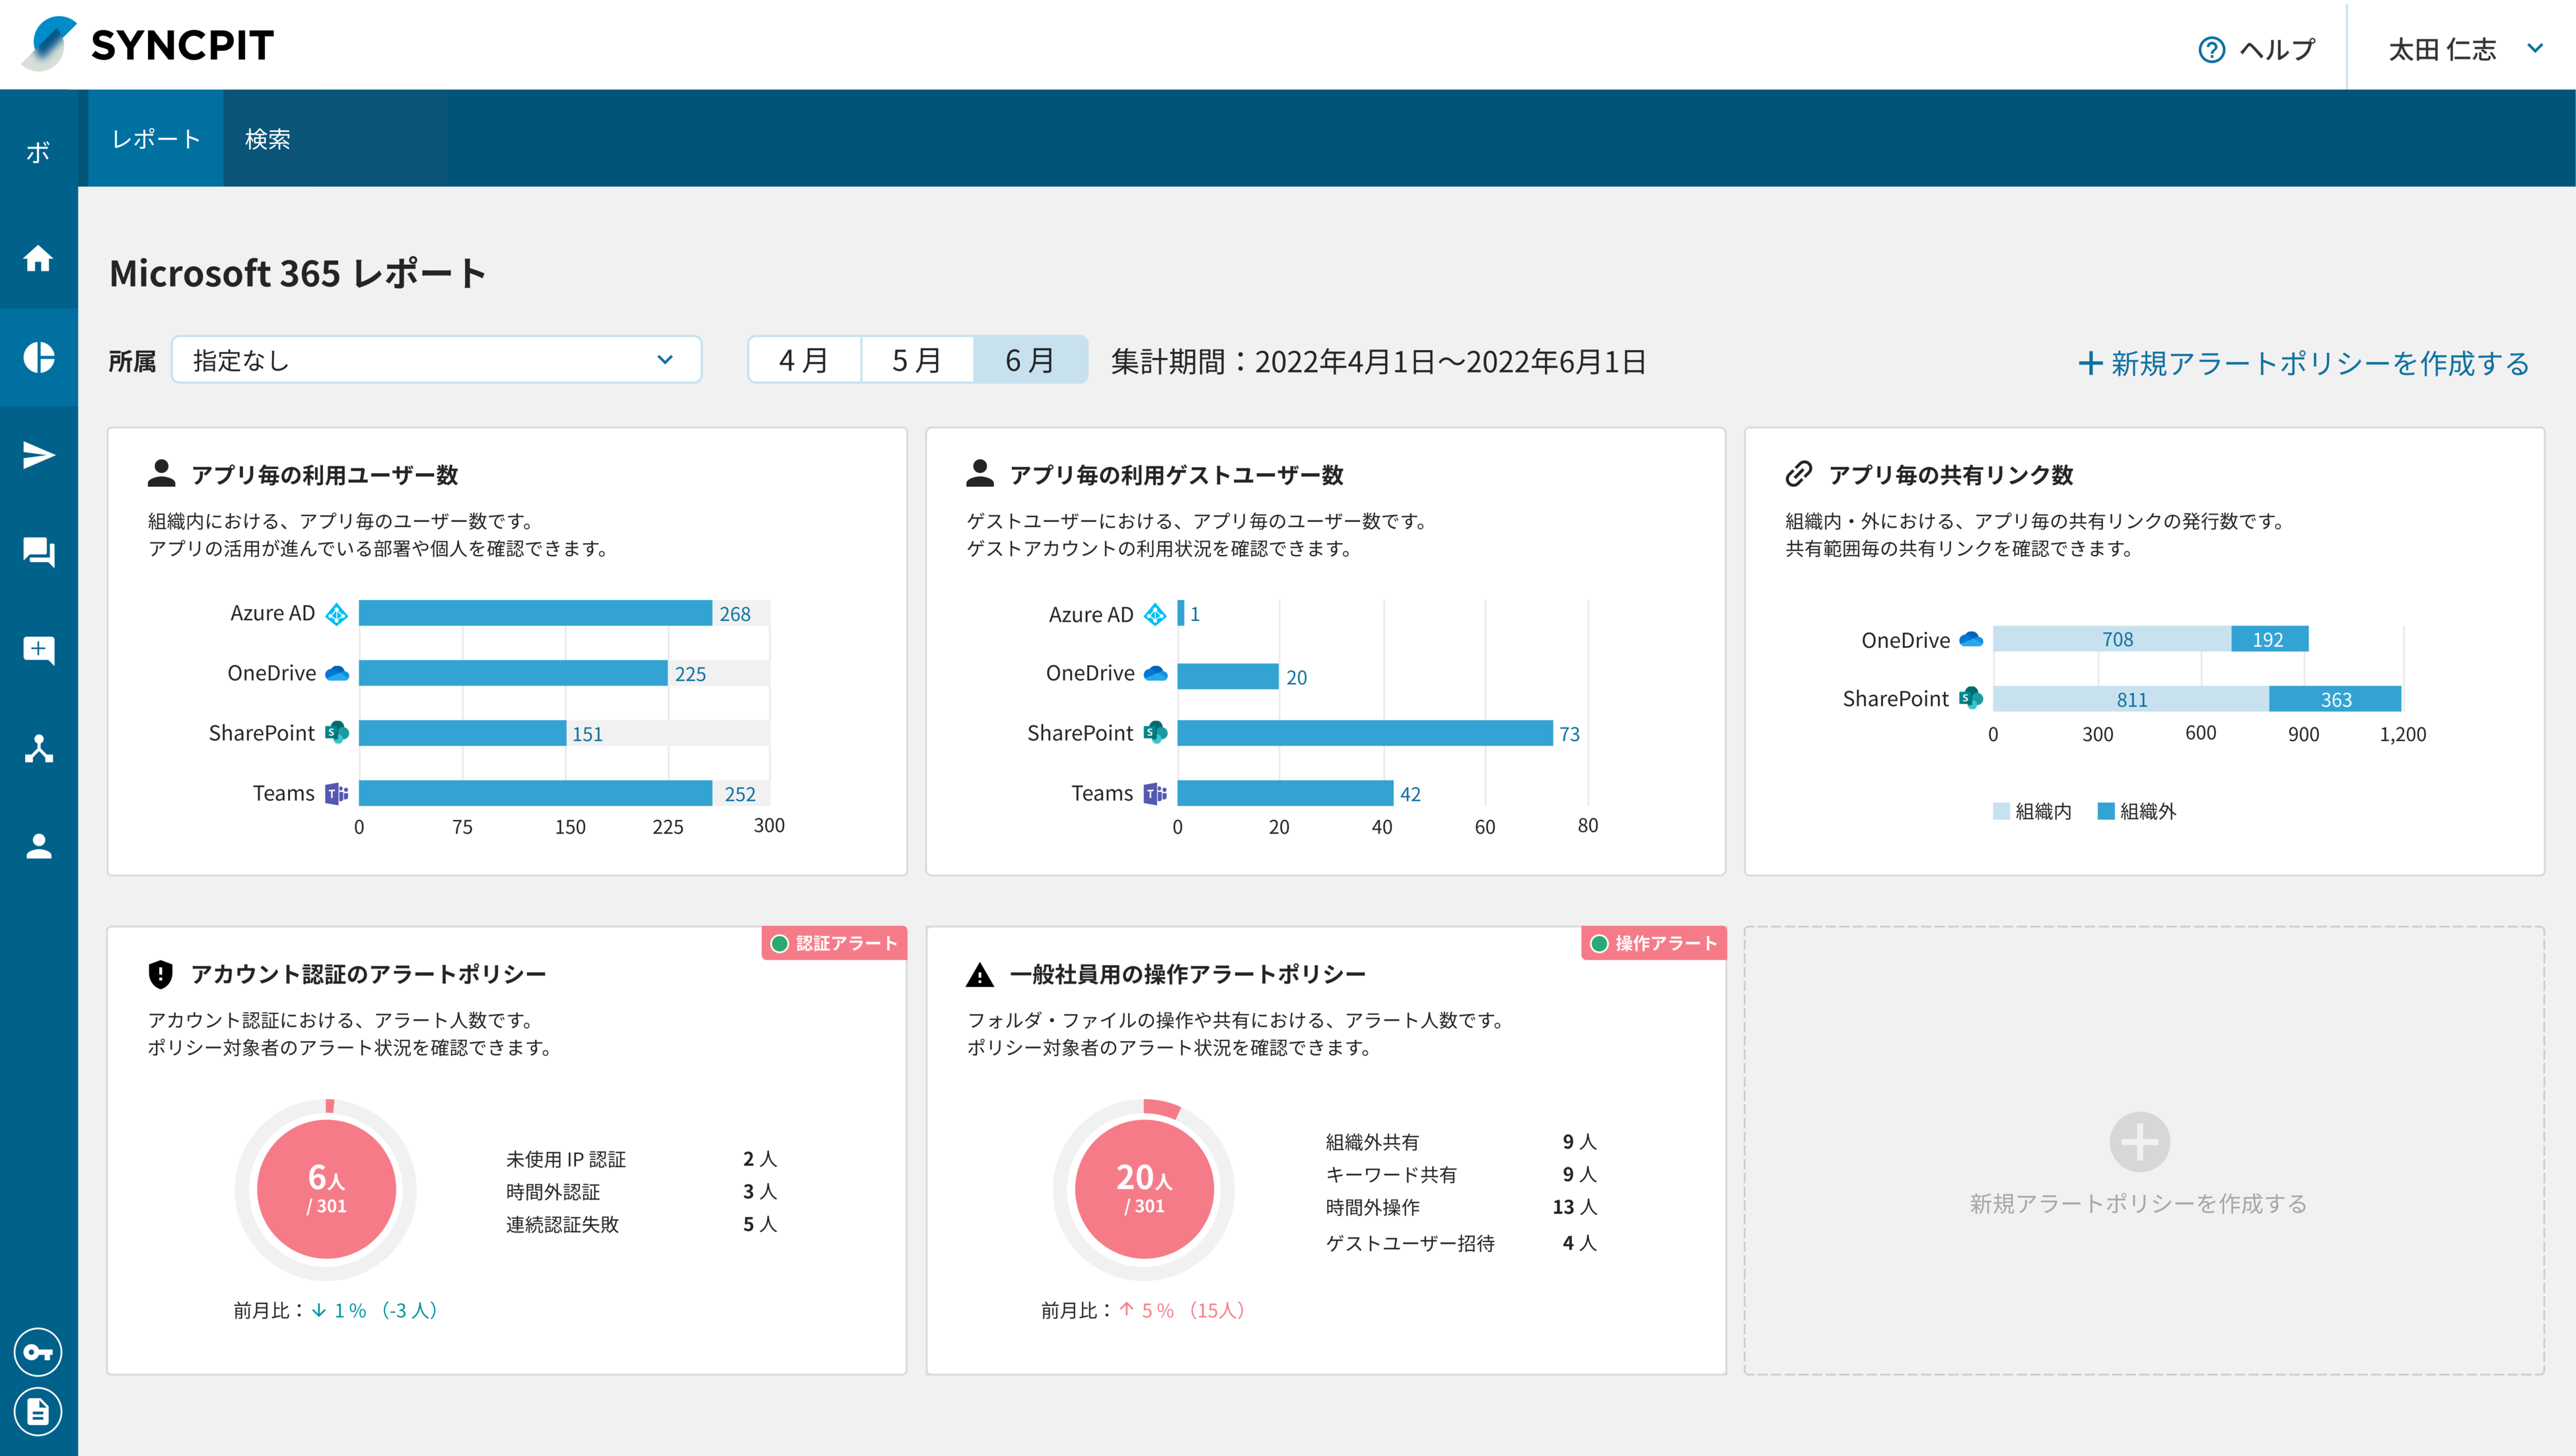The height and width of the screenshot is (1456, 2576).
Task: Click the 組織外 legend swatch in shared links chart
Action: (2106, 811)
